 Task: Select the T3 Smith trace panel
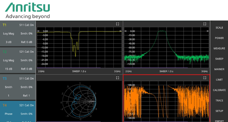(x=18, y=87)
